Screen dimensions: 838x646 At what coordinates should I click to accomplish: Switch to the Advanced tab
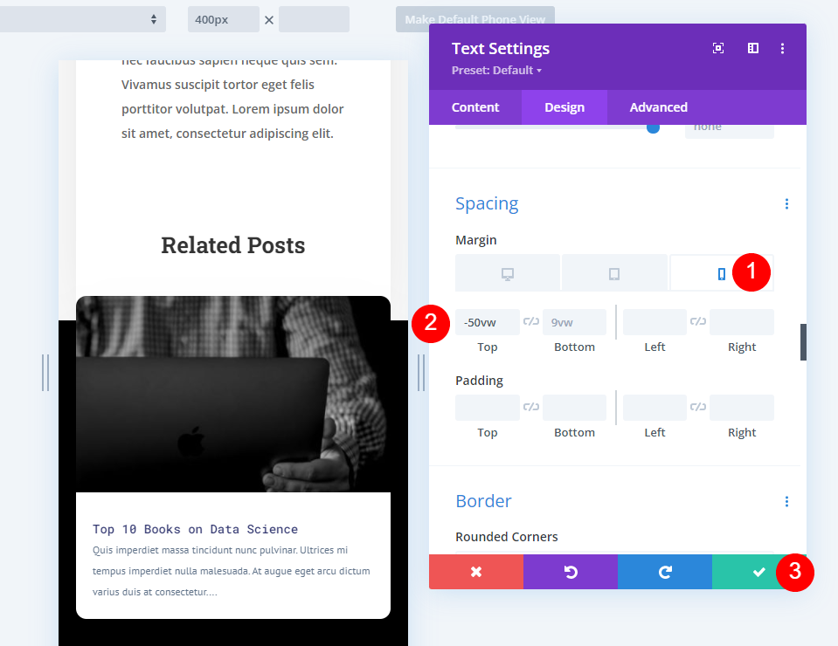pos(659,107)
